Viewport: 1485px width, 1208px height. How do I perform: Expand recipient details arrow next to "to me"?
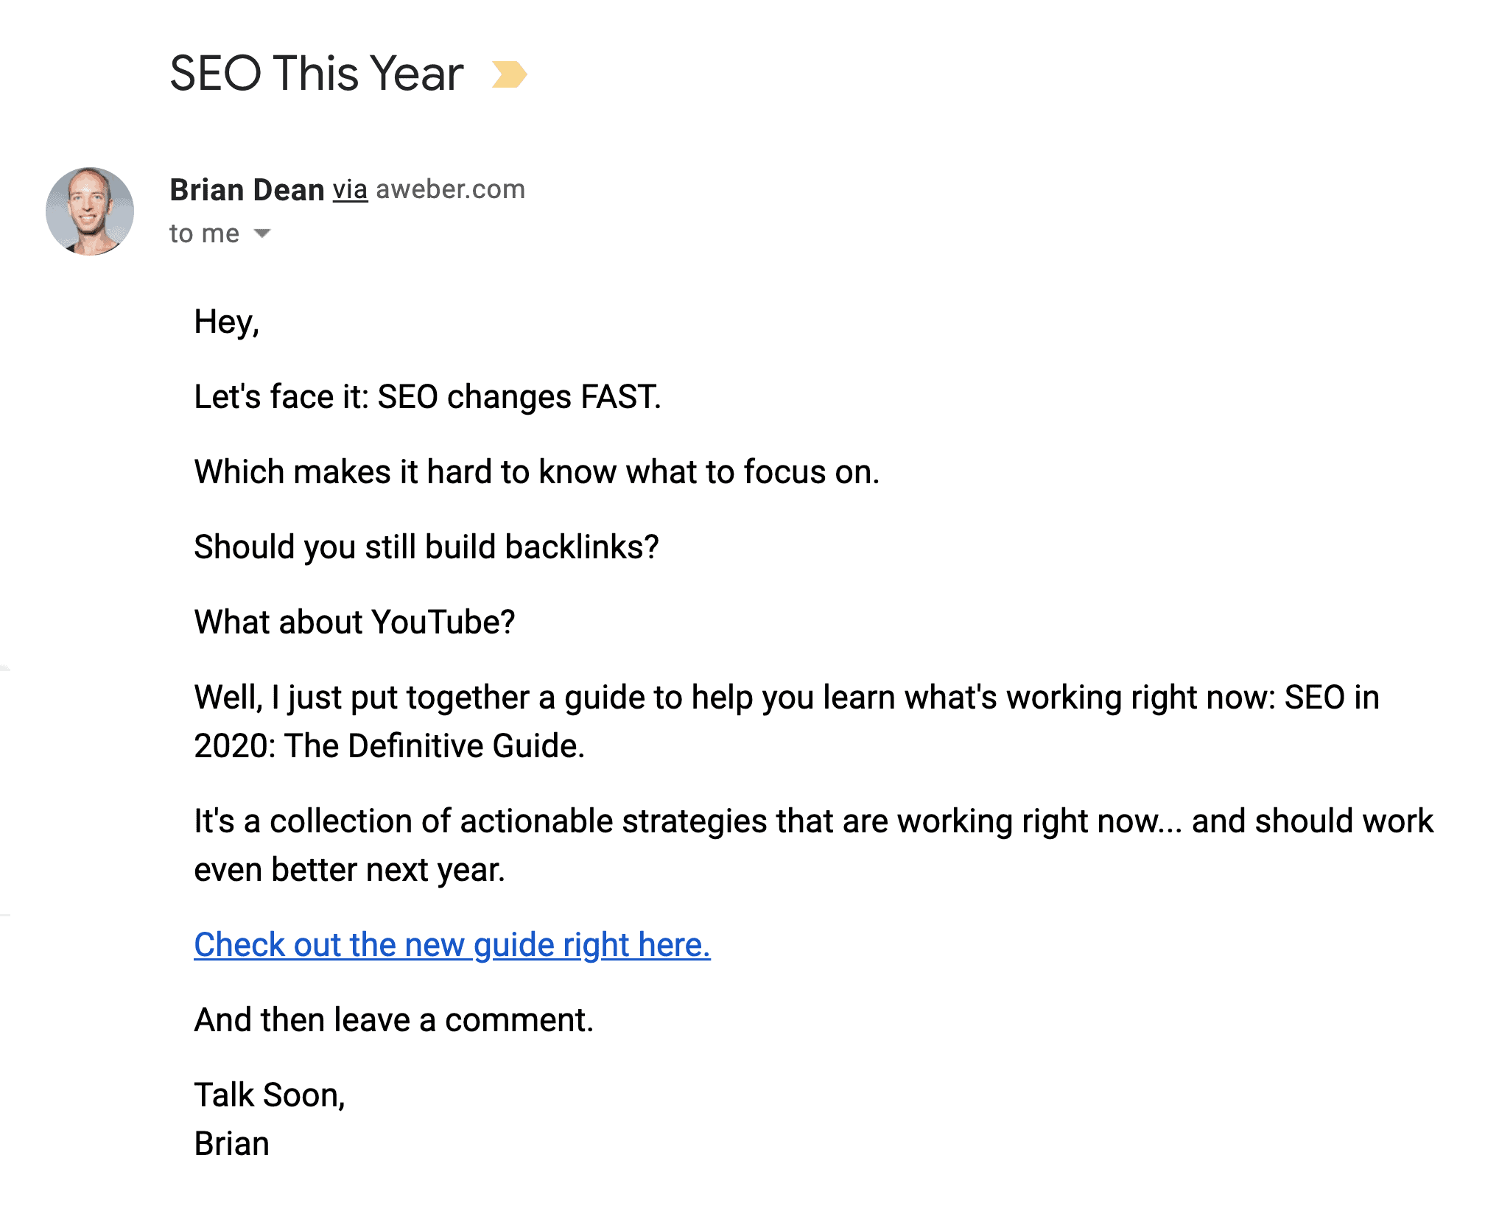coord(262,233)
